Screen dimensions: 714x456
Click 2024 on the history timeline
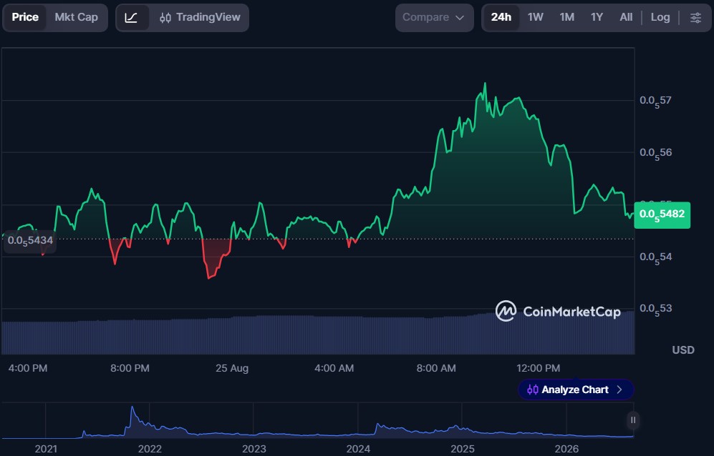pos(358,449)
